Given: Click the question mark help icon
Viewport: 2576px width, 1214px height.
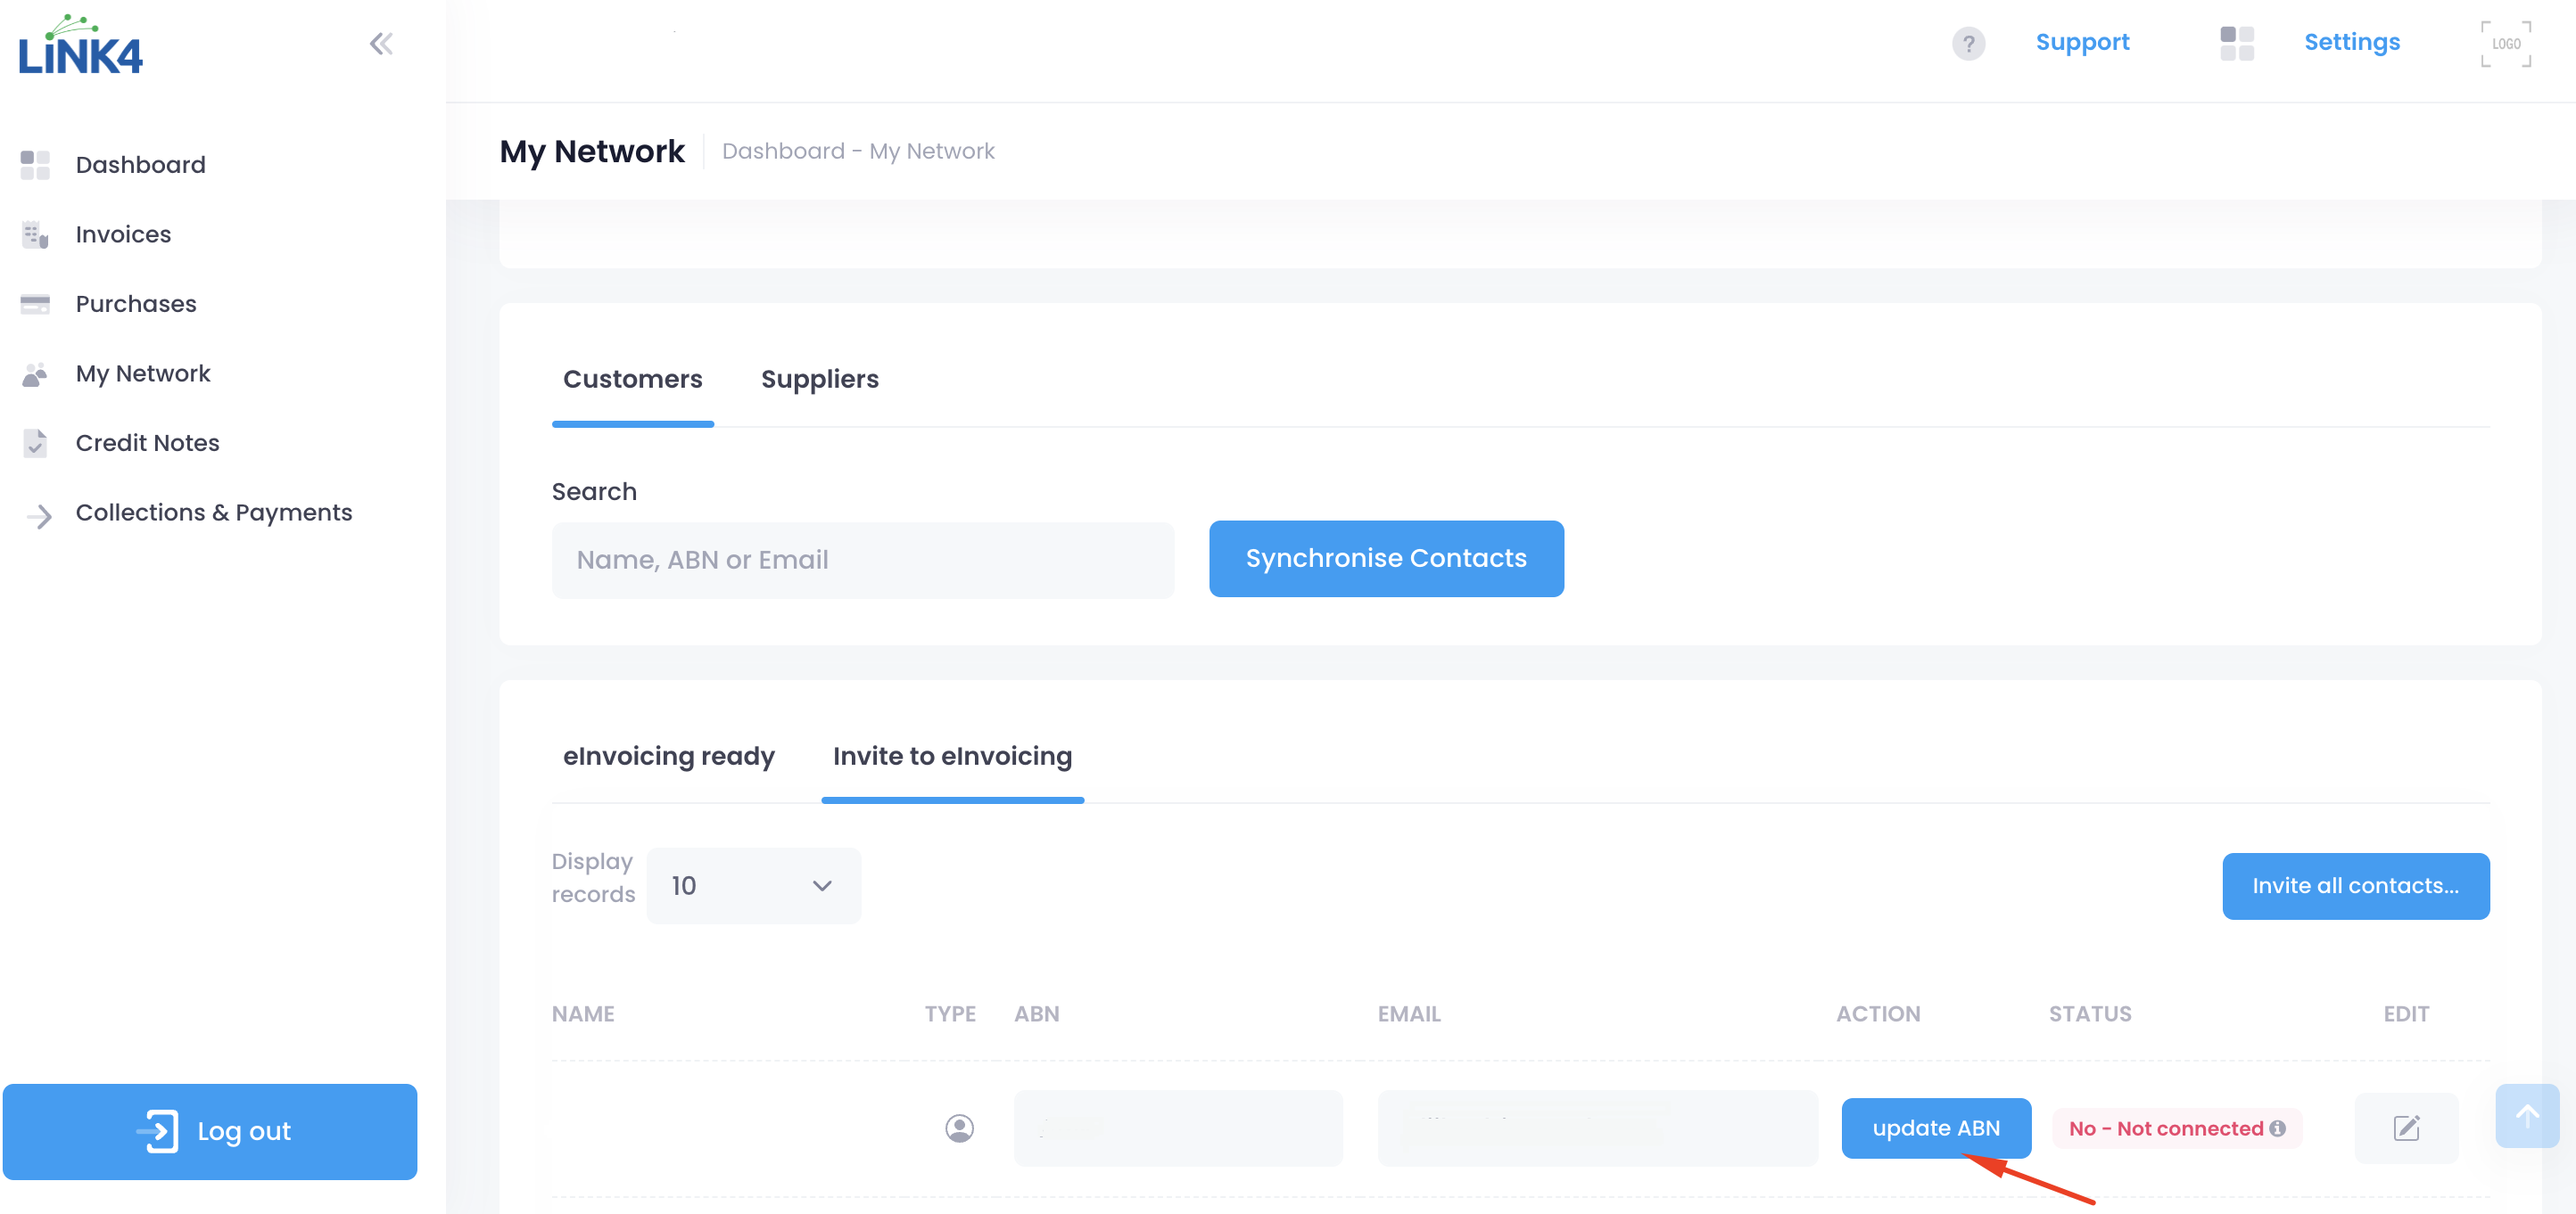Looking at the screenshot, I should tap(1968, 43).
